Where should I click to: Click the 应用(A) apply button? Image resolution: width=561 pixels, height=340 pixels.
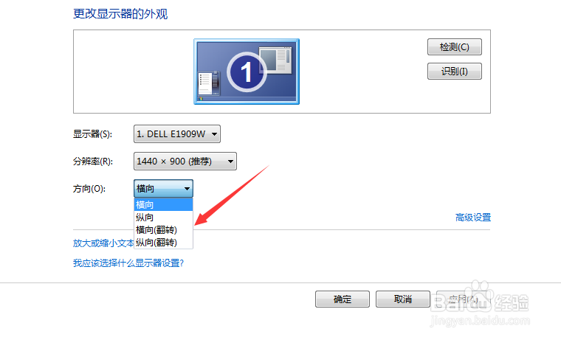point(463,299)
